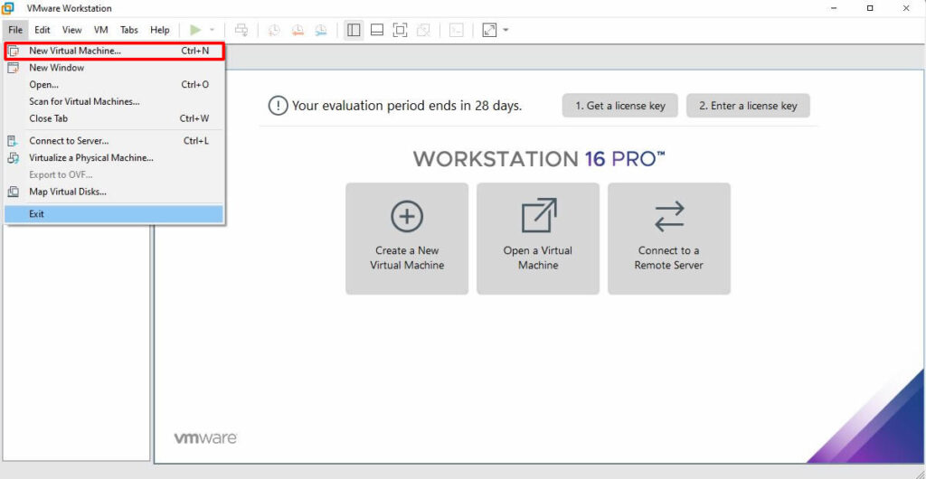Click the full screen mode icon
Viewport: 926px width, 479px height.
(x=400, y=30)
